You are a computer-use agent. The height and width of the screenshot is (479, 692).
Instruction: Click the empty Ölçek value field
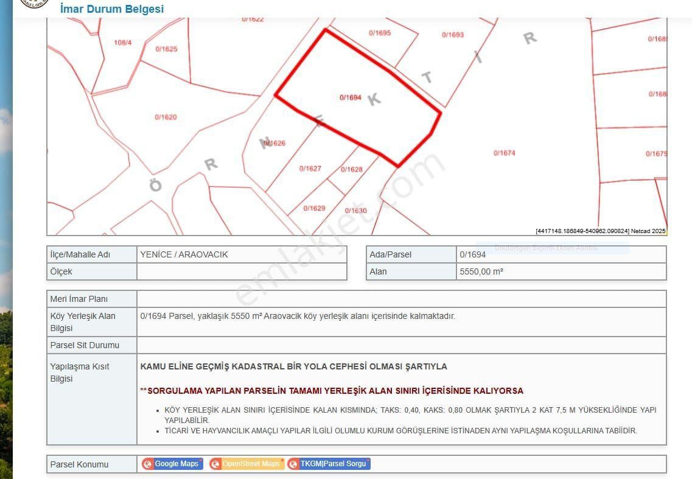[242, 271]
